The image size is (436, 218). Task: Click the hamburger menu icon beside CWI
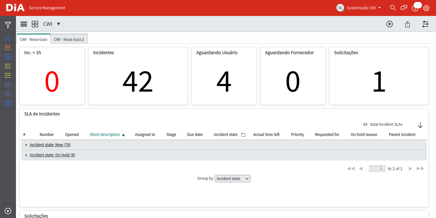(24, 24)
